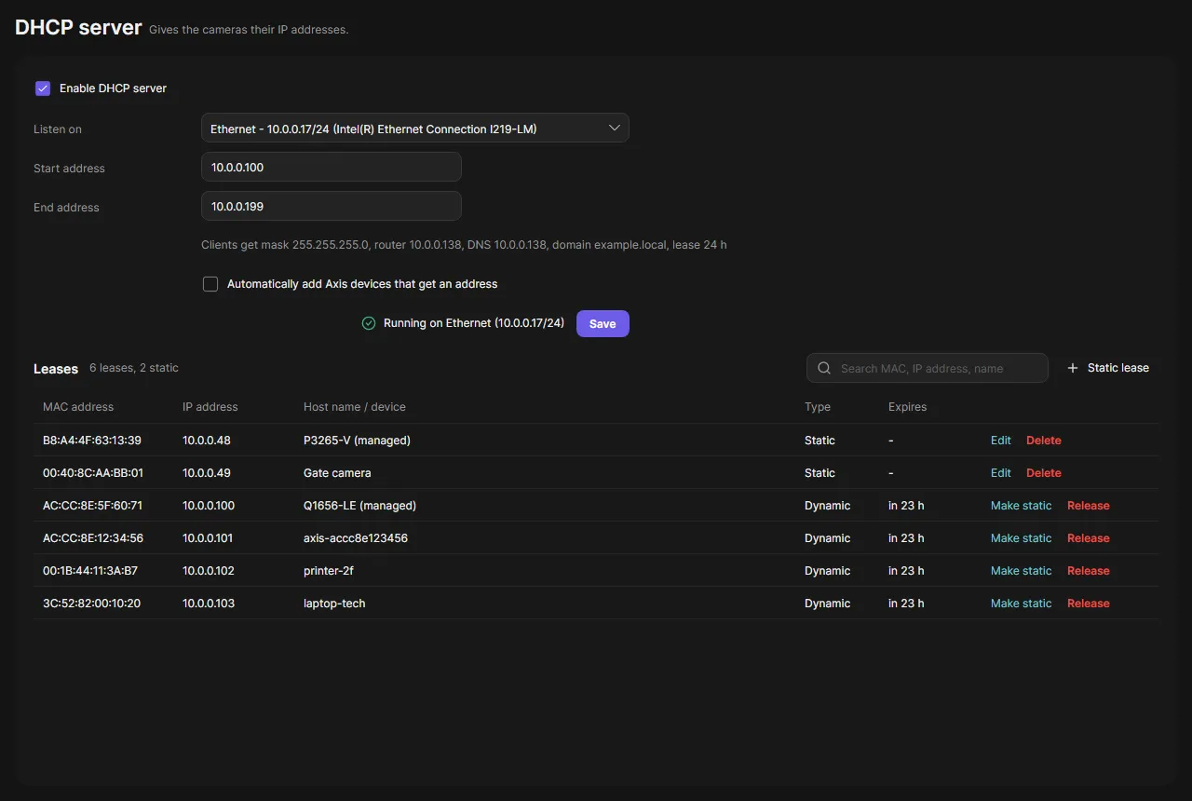Viewport: 1192px width, 801px height.
Task: Click the Host name / device column header
Action: [355, 407]
